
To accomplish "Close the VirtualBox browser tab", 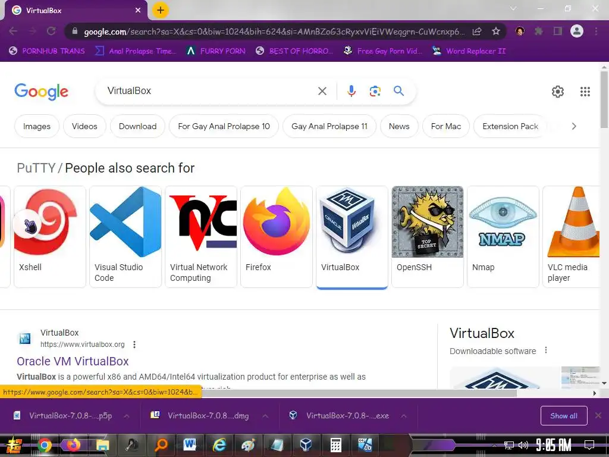I will tap(138, 11).
